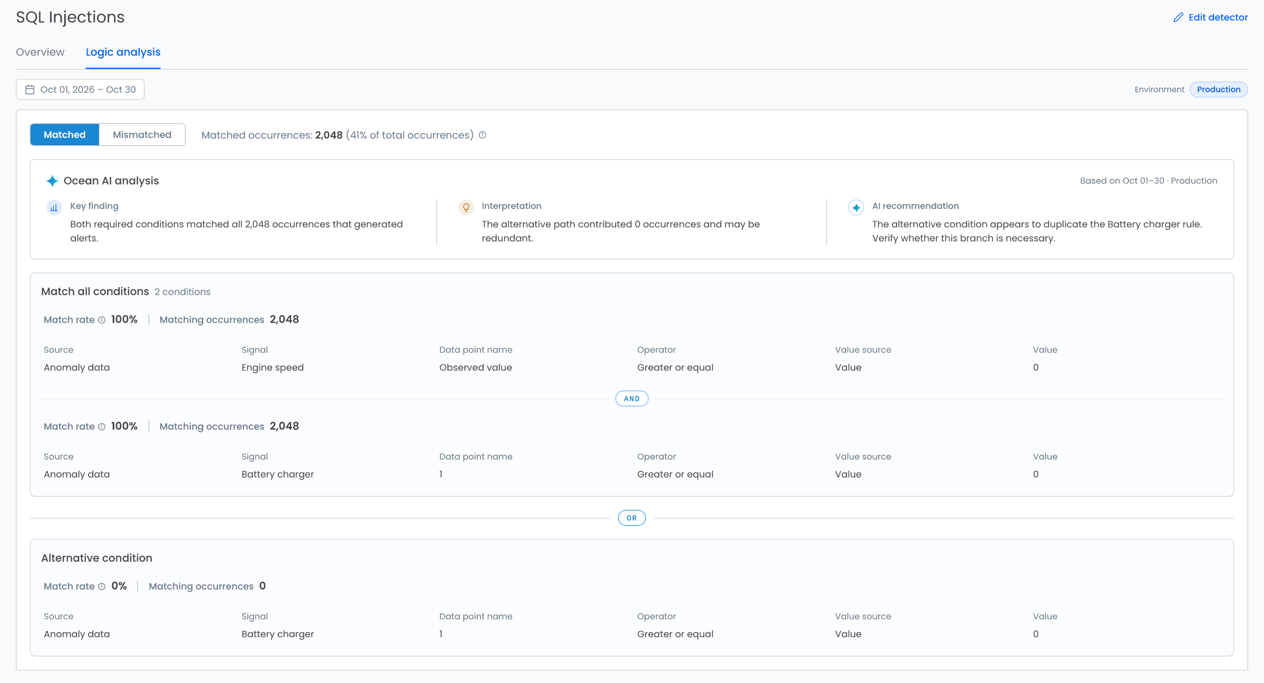Expand the Match all conditions section
1264x683 pixels.
click(x=95, y=292)
